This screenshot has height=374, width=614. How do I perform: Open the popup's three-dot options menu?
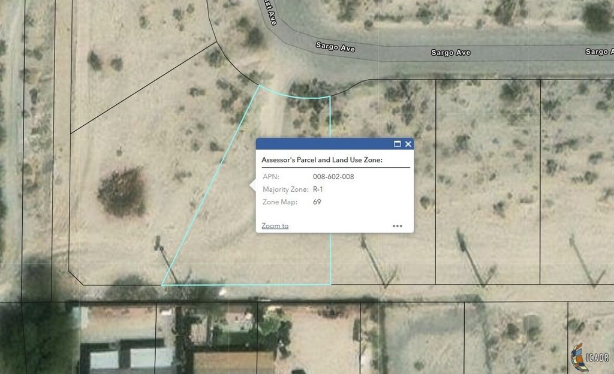point(398,226)
